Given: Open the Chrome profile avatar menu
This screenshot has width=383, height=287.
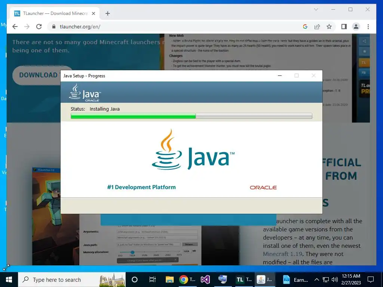Looking at the screenshot, I should [356, 27].
